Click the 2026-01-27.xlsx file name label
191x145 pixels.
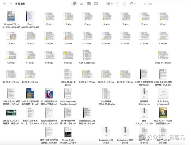(87, 82)
